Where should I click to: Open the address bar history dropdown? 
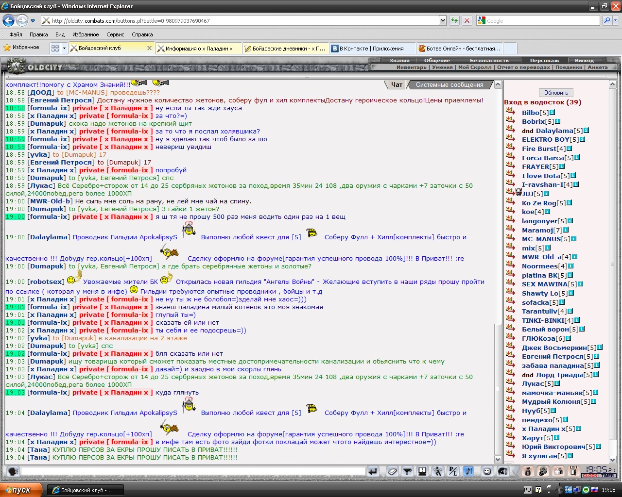point(442,20)
